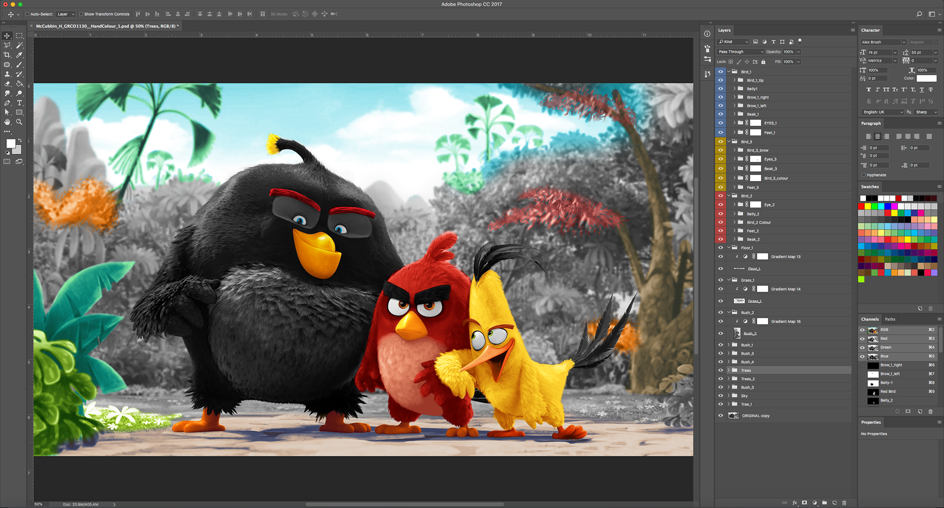Screen dimensions: 944x508
Task: Pick the Clone Stamp tool
Action: coord(7,74)
